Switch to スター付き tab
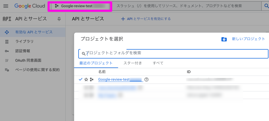 [133, 63]
